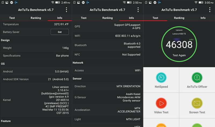Tap W notification icon in second screen status bar
This screenshot has height=127, width=215.
(x=83, y=2)
